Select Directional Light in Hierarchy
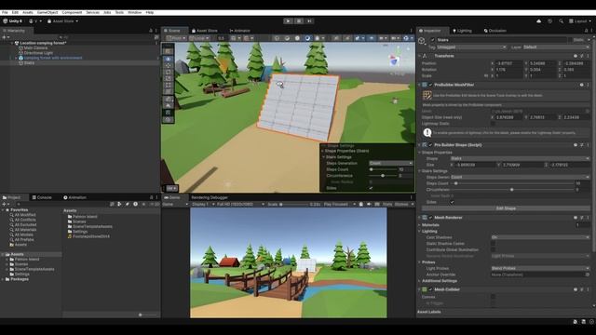 (38, 53)
